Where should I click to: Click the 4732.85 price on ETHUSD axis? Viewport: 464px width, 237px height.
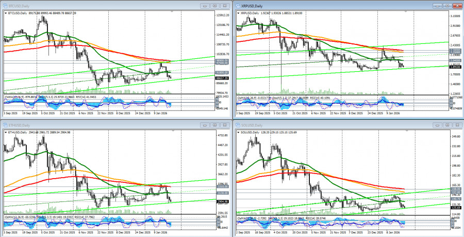222,135
